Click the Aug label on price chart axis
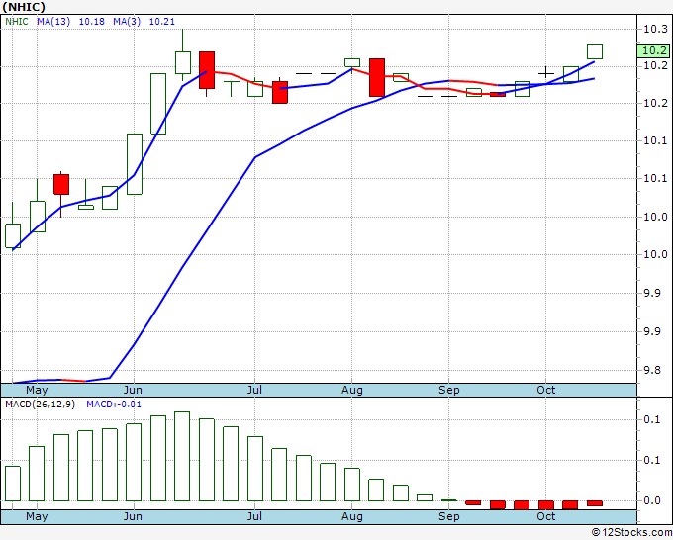The image size is (673, 540). coord(352,390)
